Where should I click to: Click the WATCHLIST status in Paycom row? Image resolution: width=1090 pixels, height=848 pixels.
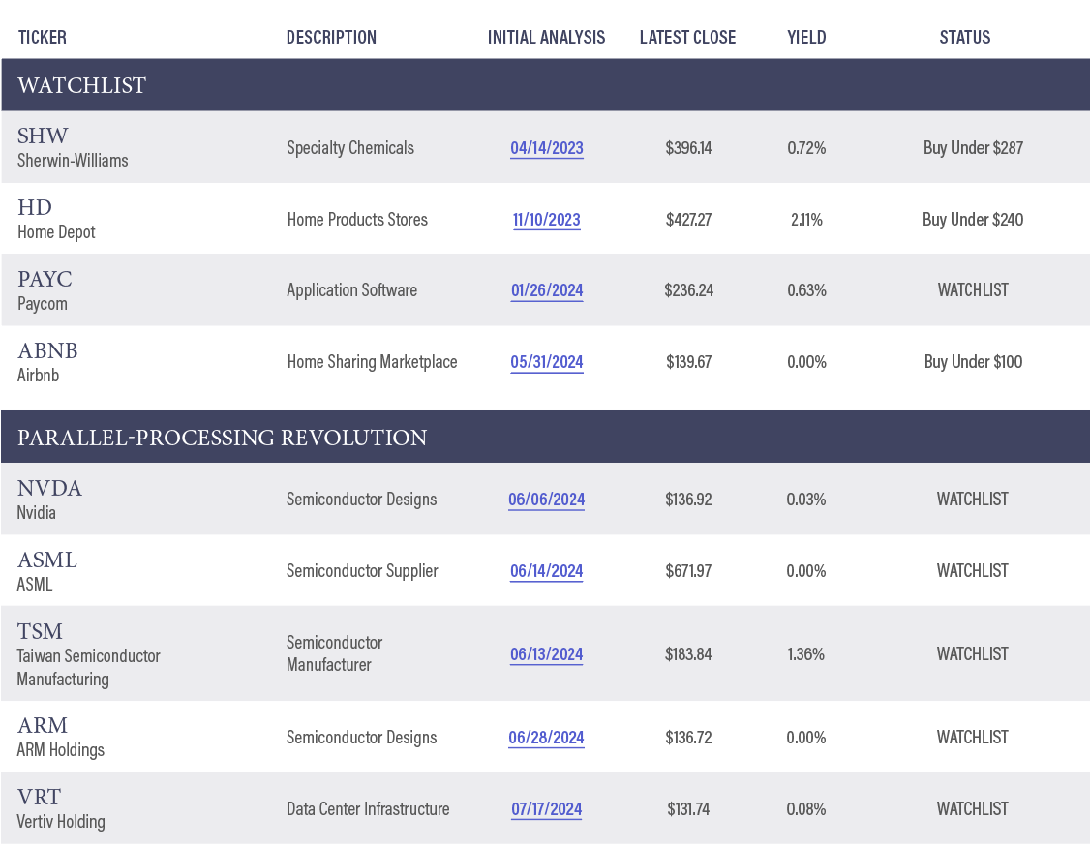[x=973, y=290]
